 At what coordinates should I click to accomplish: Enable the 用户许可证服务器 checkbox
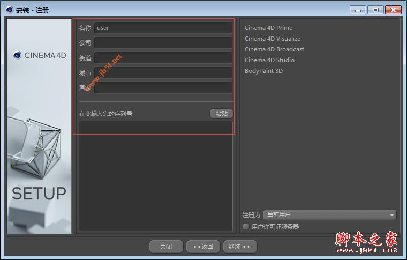click(x=246, y=226)
